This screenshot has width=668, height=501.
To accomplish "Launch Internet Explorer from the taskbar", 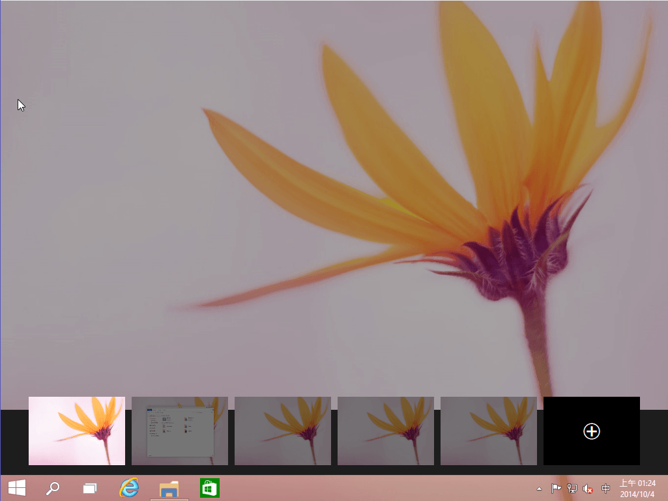I will 129,488.
